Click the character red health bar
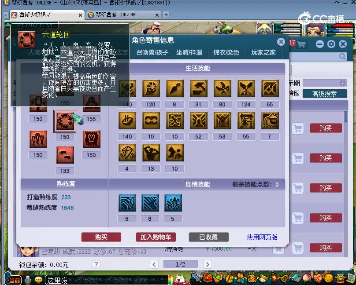The width and height of the screenshot is (356, 285). (341, 26)
